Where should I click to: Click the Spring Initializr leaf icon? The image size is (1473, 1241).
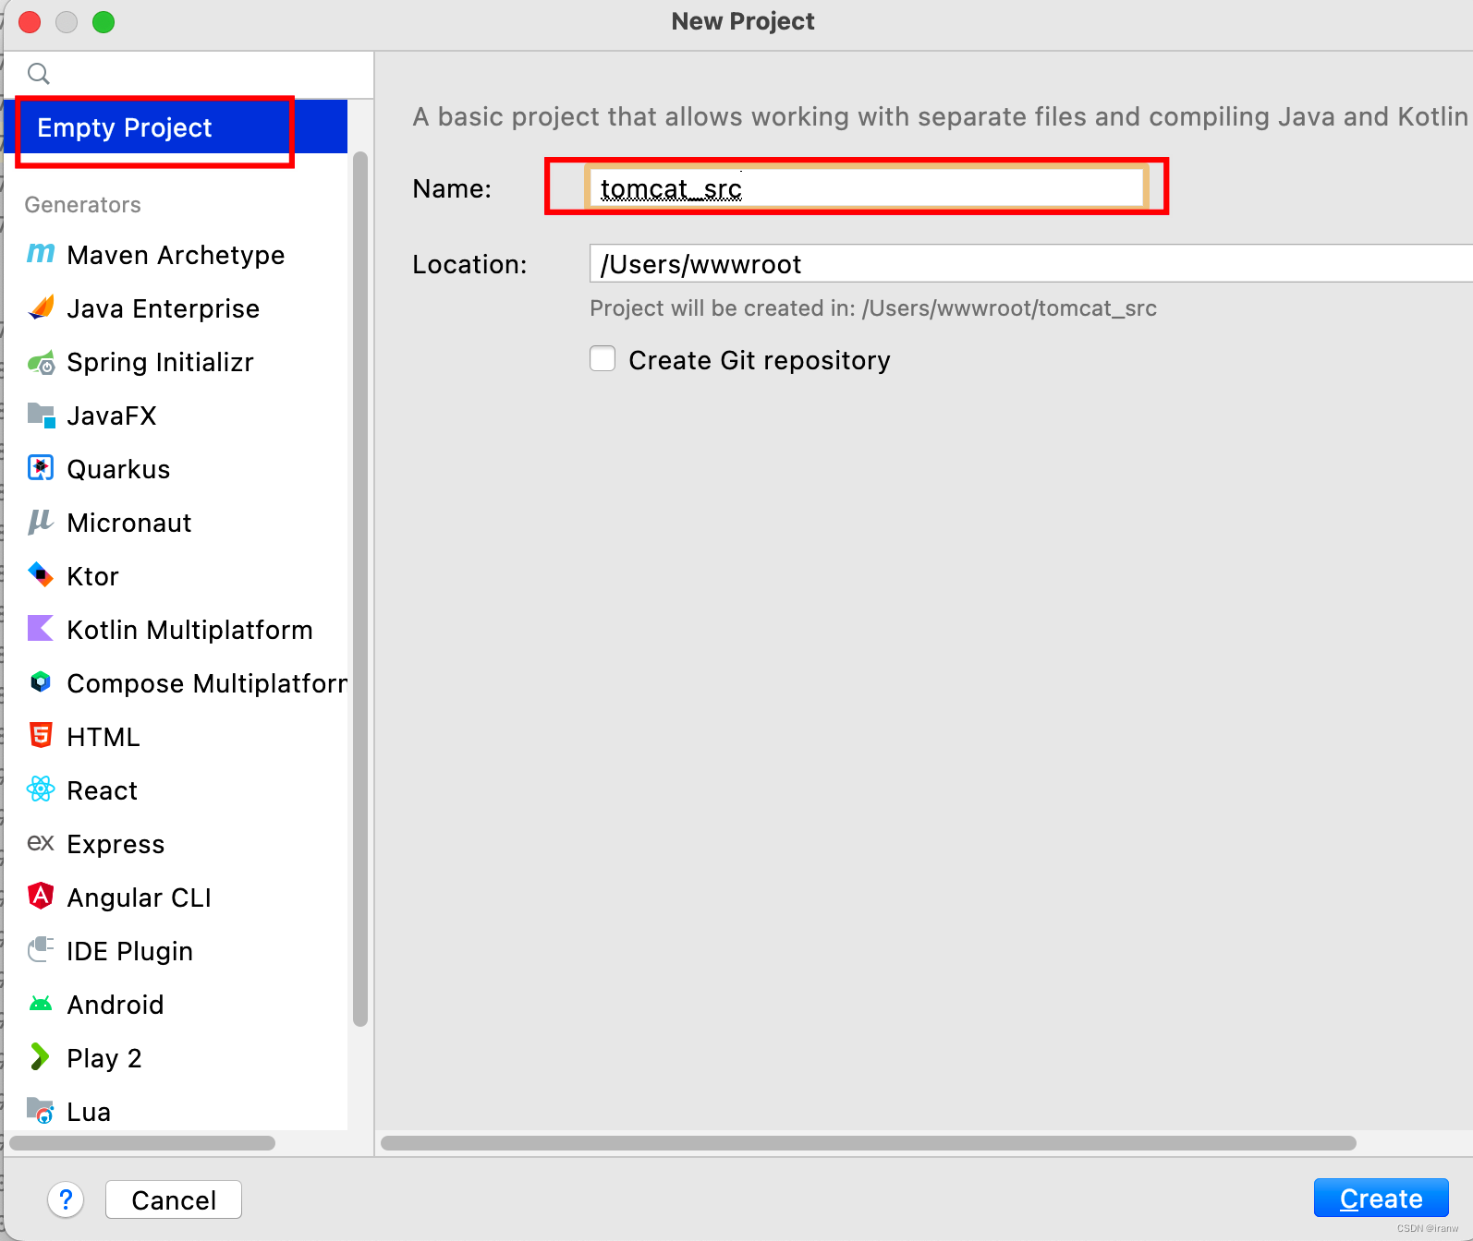coord(41,362)
